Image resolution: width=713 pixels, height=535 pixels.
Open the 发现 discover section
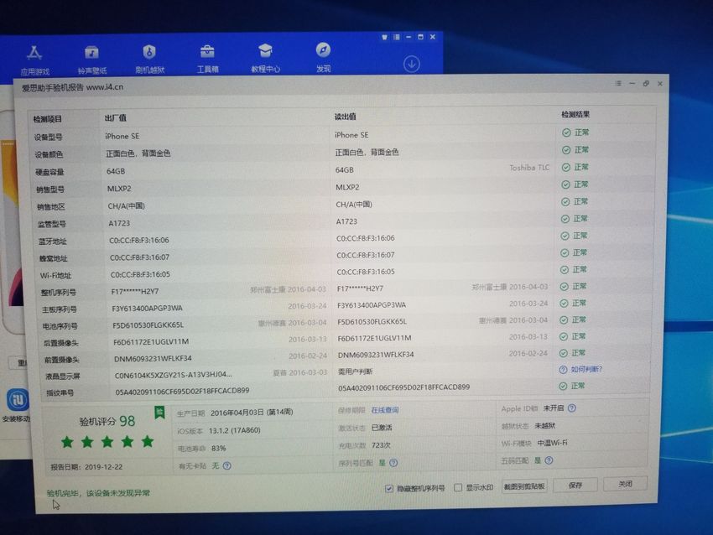pos(323,58)
